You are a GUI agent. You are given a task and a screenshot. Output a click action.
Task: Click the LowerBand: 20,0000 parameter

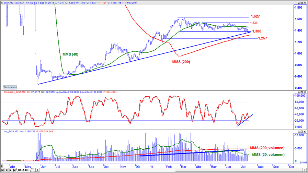[91, 92]
